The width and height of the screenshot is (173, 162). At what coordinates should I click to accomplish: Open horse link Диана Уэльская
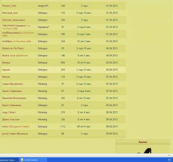11,119
